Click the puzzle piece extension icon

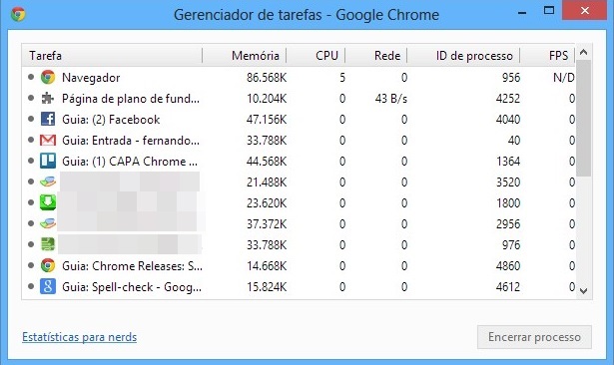pos(48,99)
